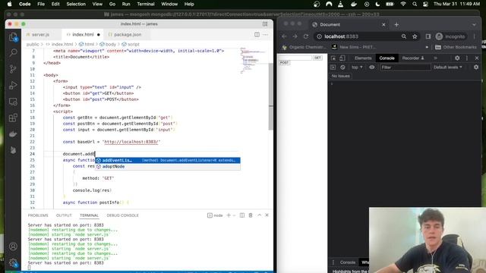Add a new terminal with plus

[x=229, y=215]
